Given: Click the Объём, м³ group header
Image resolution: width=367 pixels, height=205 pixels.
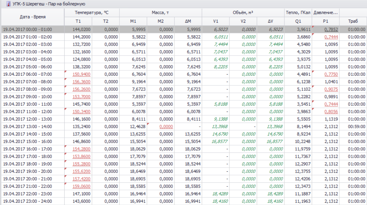Looking at the screenshot, I should (x=243, y=13).
